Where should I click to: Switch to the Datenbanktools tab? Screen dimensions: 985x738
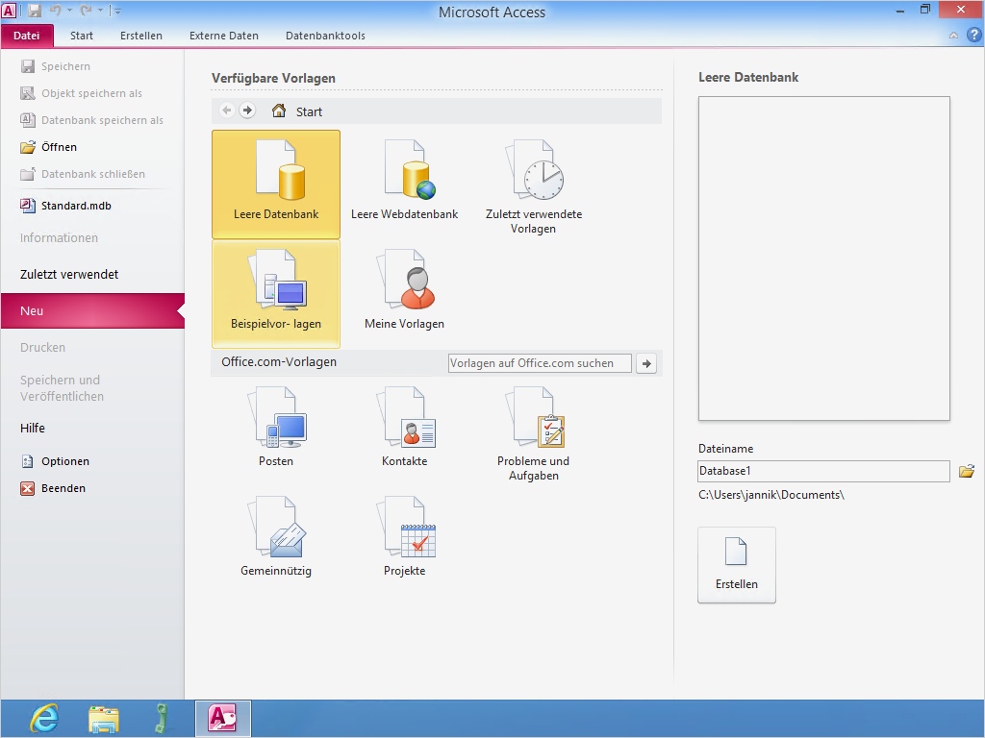coord(325,36)
